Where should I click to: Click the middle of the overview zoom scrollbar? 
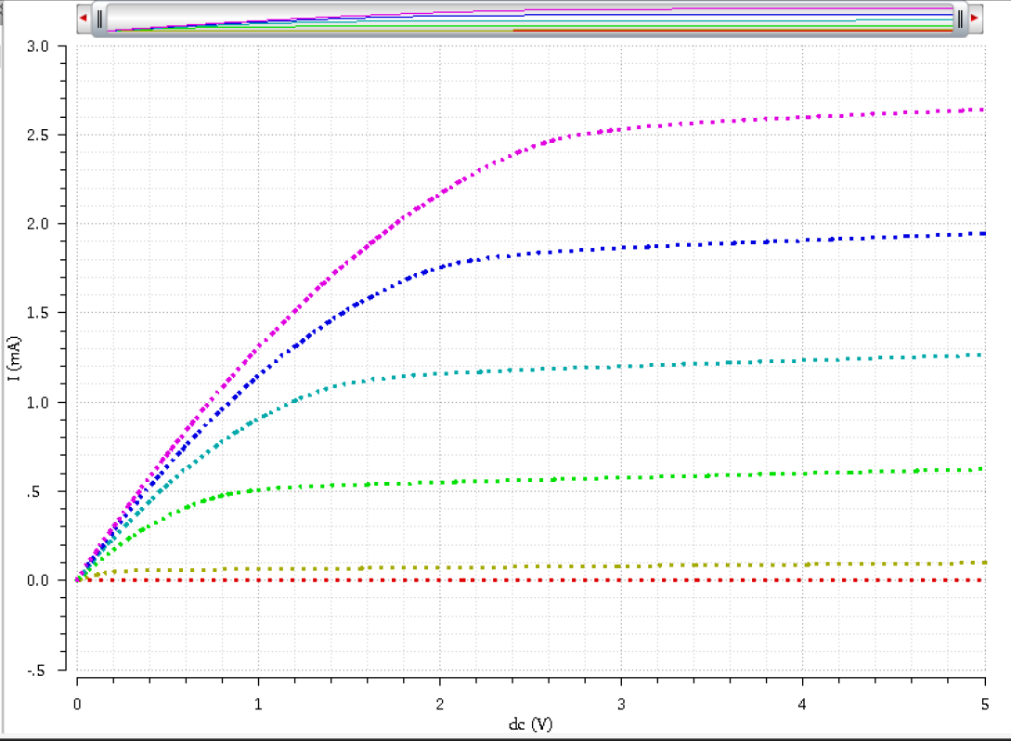(x=529, y=19)
